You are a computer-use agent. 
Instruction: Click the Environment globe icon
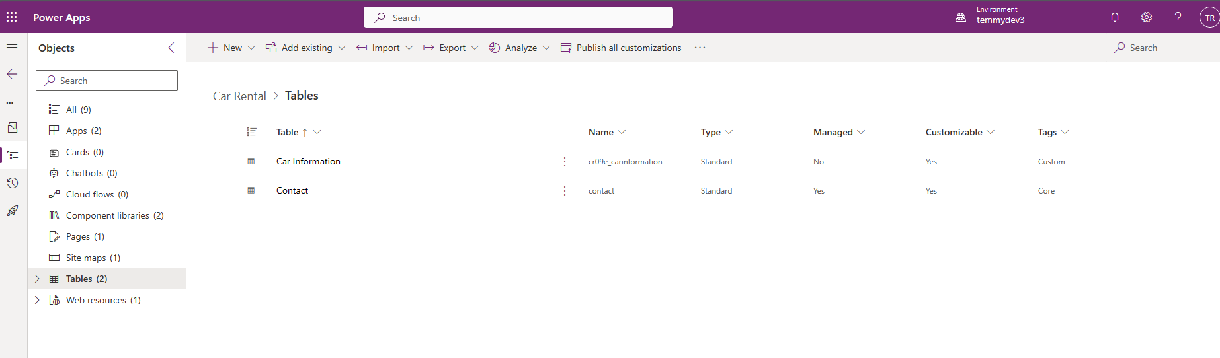pos(961,18)
